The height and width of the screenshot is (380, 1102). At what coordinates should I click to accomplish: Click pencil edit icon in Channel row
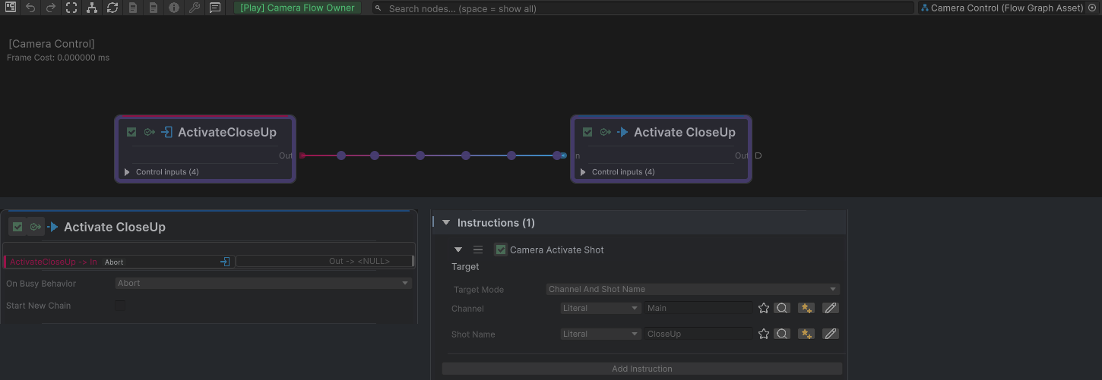click(x=831, y=309)
